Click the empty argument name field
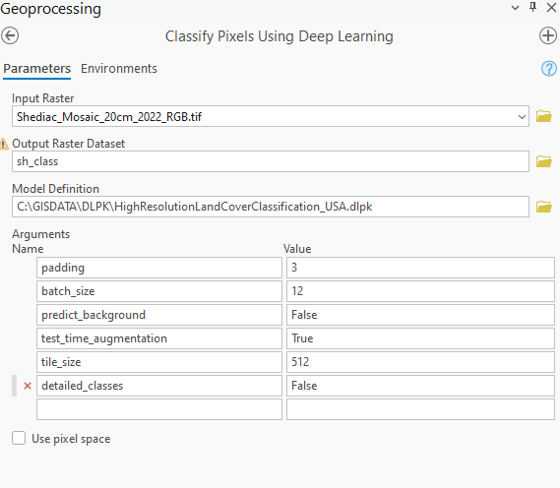Viewport: 560px width, 488px height. pos(159,409)
